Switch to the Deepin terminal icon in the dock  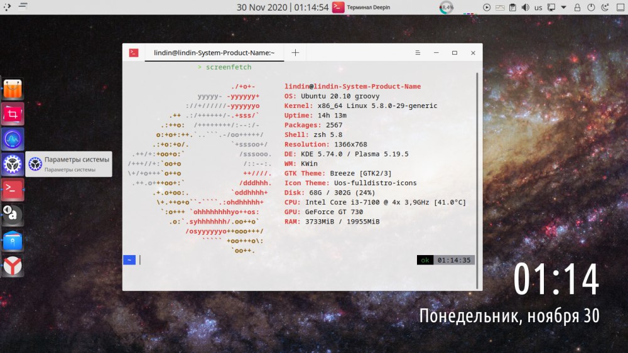coord(13,190)
